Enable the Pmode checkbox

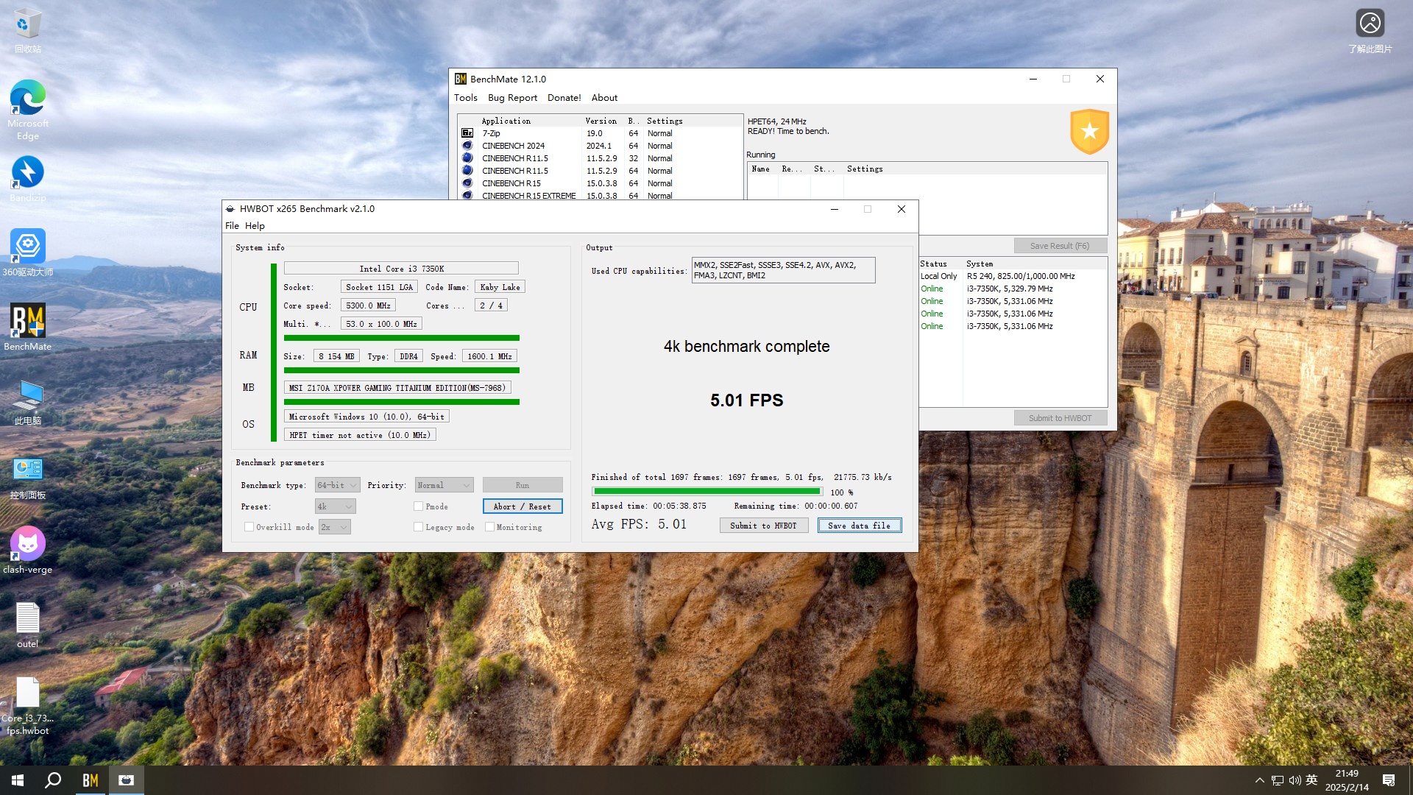(418, 506)
